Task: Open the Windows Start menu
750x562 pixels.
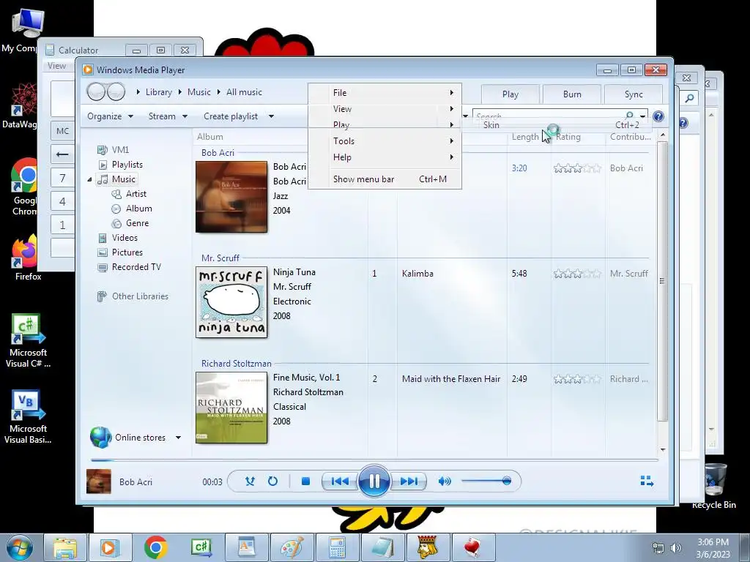Action: point(18,547)
